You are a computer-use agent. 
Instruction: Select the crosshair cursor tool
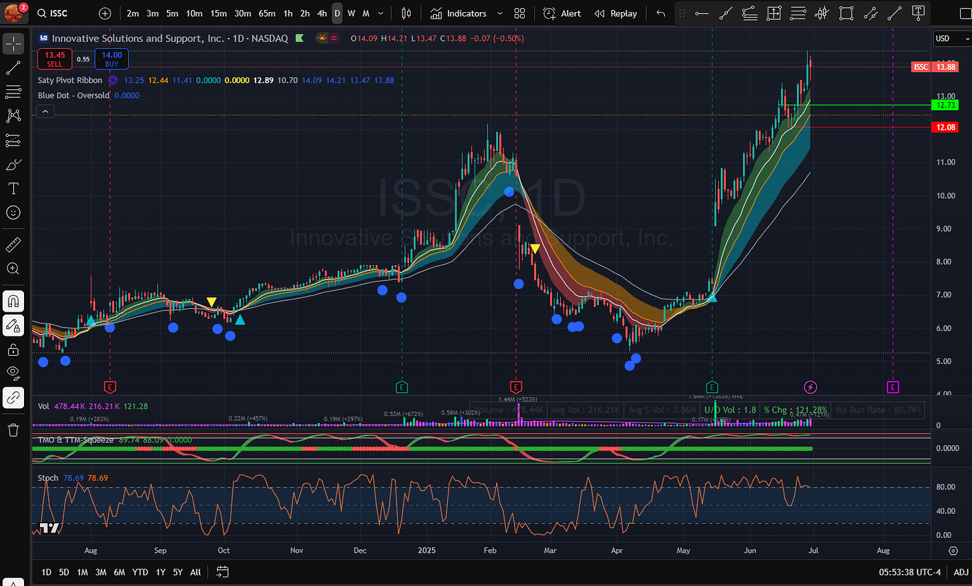point(13,43)
